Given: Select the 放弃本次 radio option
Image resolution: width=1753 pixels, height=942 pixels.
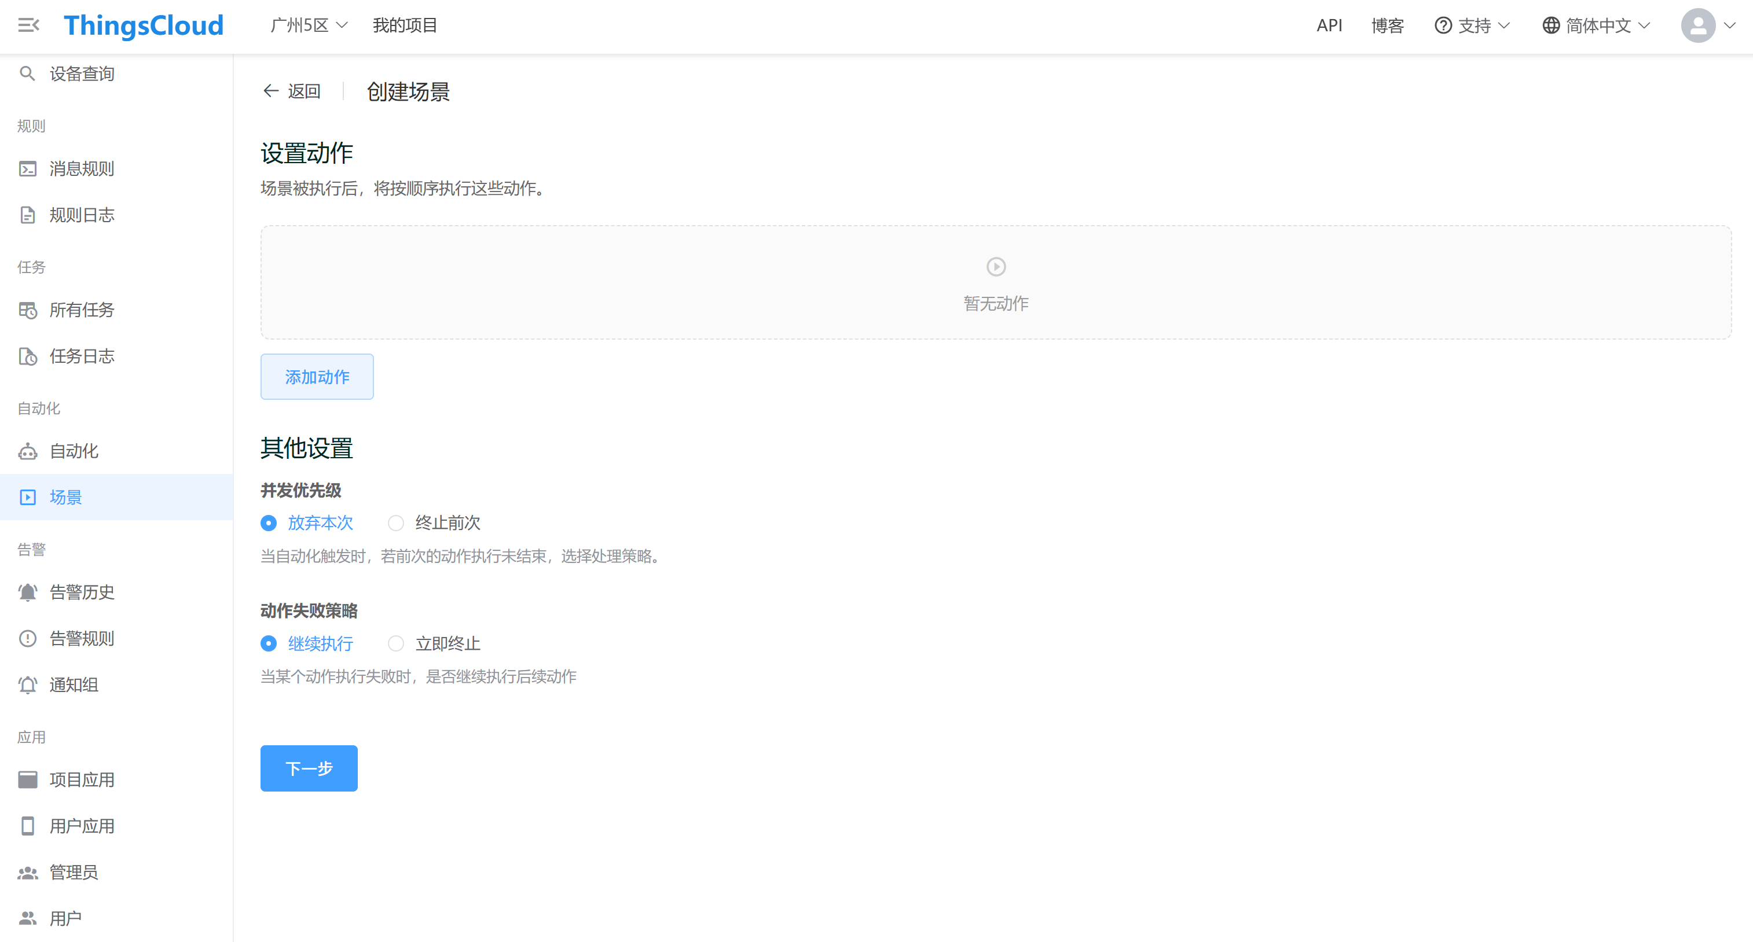Looking at the screenshot, I should pyautogui.click(x=269, y=523).
